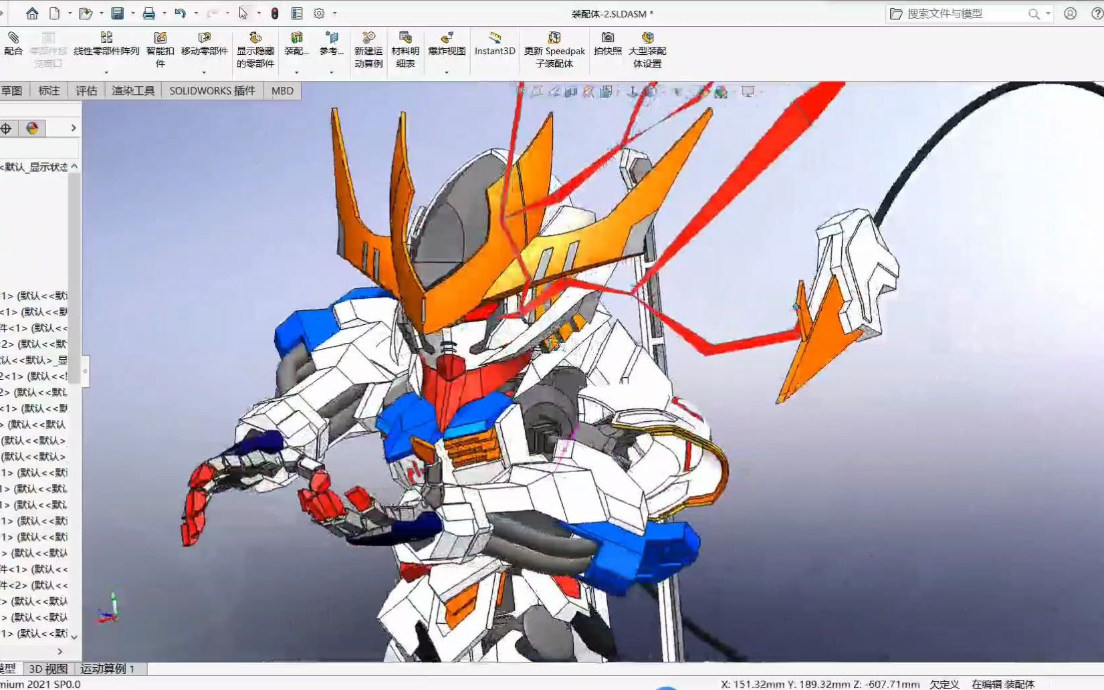Open dropdown under Move Component
The width and height of the screenshot is (1104, 690).
tap(204, 72)
